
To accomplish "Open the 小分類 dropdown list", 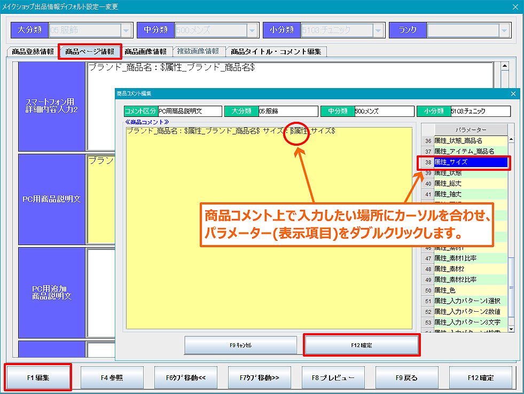I will (378, 30).
